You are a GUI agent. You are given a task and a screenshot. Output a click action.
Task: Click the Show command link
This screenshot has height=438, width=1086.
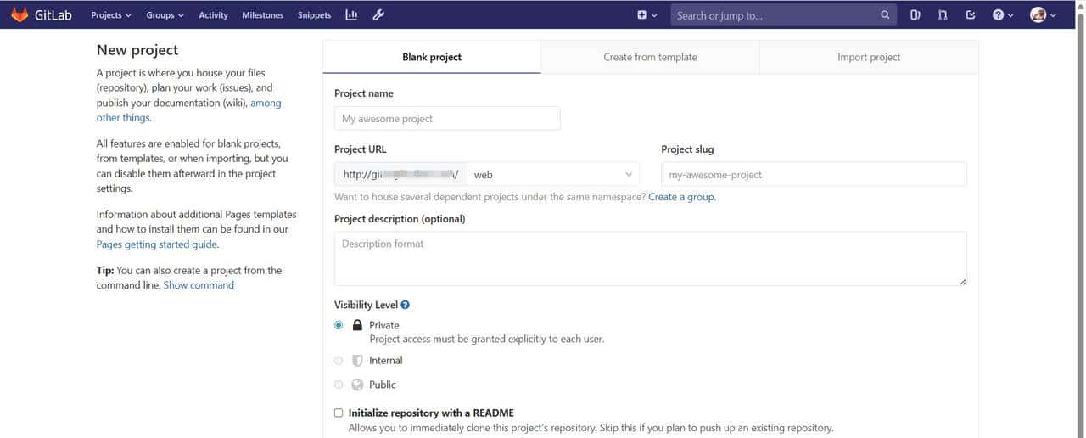pos(199,285)
